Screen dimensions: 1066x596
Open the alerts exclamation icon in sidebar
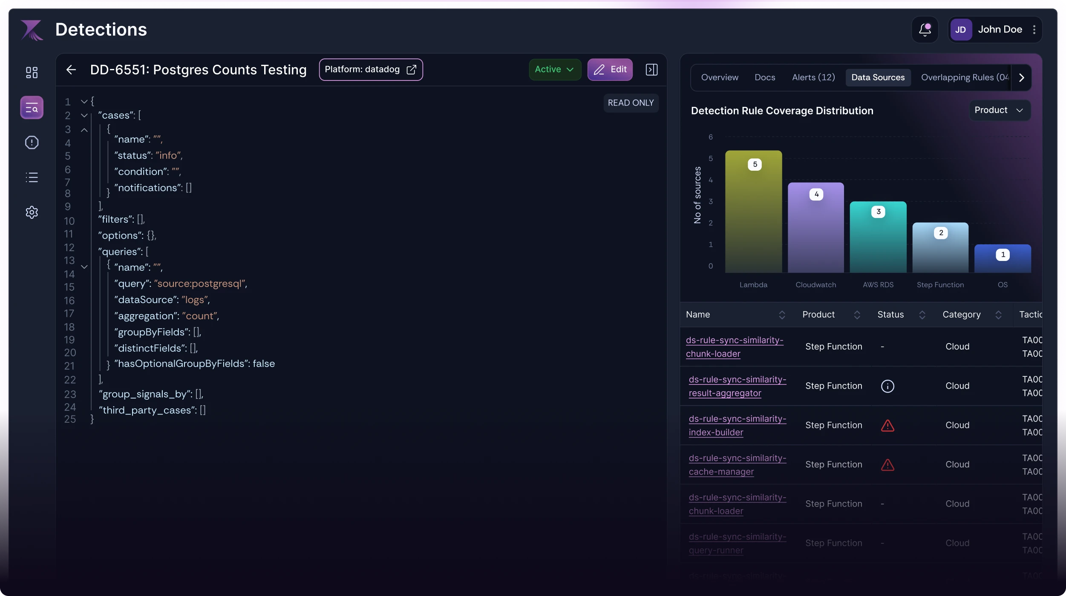point(32,142)
